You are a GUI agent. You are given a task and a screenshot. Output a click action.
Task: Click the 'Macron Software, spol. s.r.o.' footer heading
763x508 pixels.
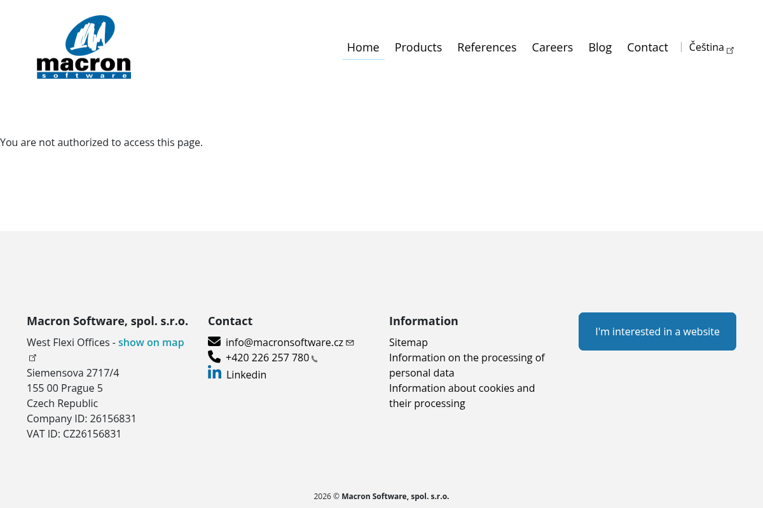pyautogui.click(x=107, y=321)
